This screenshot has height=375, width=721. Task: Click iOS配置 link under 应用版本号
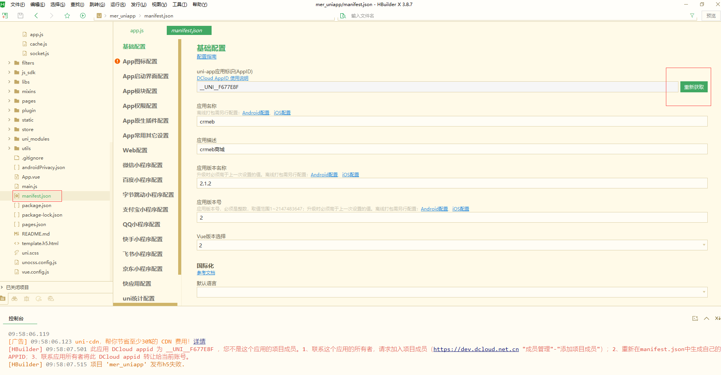point(460,209)
